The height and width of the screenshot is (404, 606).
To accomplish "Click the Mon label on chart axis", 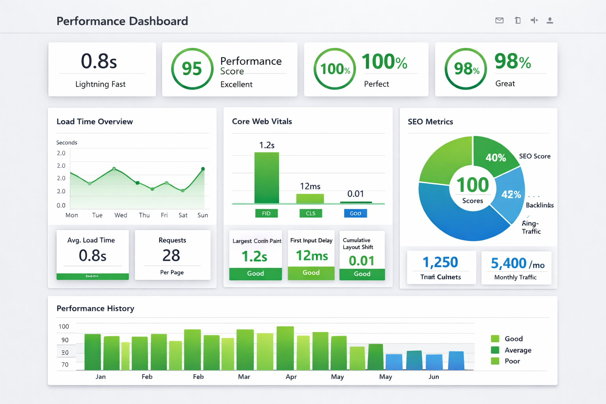I will pos(72,215).
